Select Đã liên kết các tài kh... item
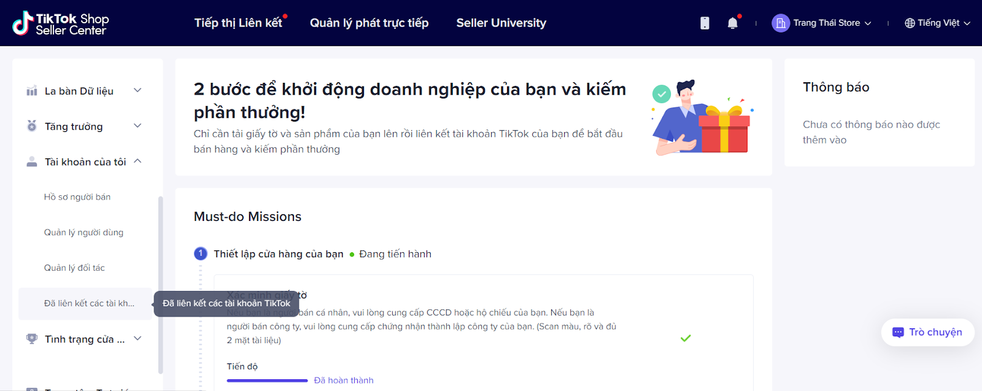 (x=86, y=304)
